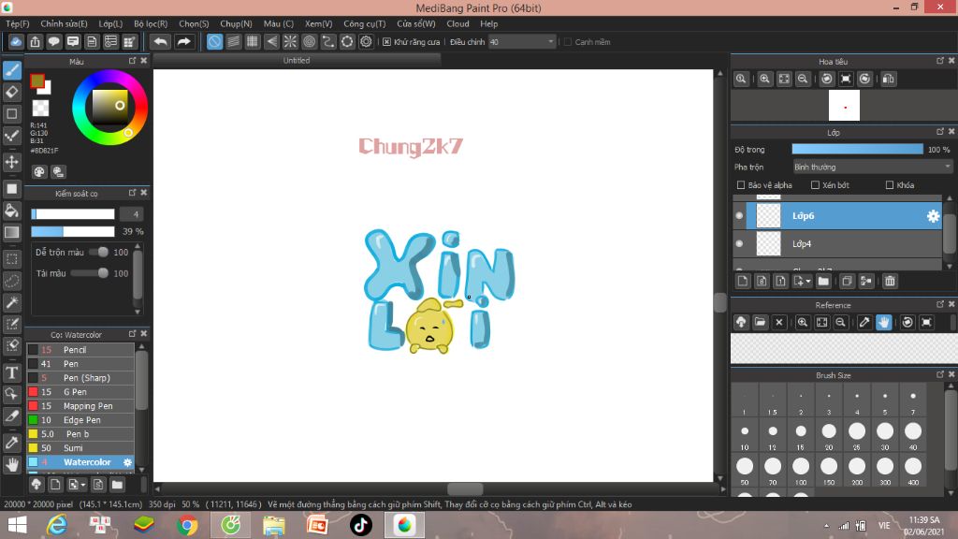
Task: Adjust the brush opacity 39% slider
Action: point(73,232)
